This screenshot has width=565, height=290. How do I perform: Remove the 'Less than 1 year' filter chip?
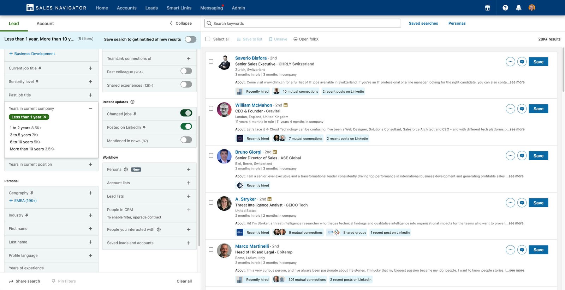(45, 117)
